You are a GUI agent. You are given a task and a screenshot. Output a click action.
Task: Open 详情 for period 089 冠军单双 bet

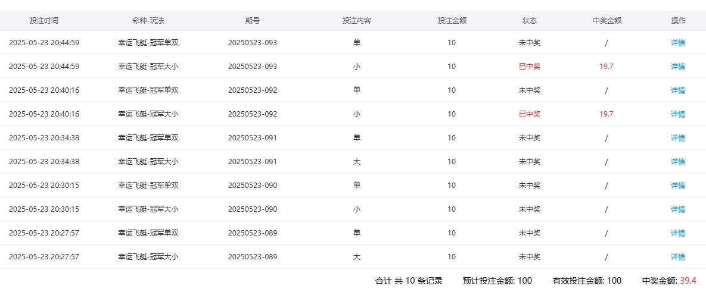(x=677, y=233)
